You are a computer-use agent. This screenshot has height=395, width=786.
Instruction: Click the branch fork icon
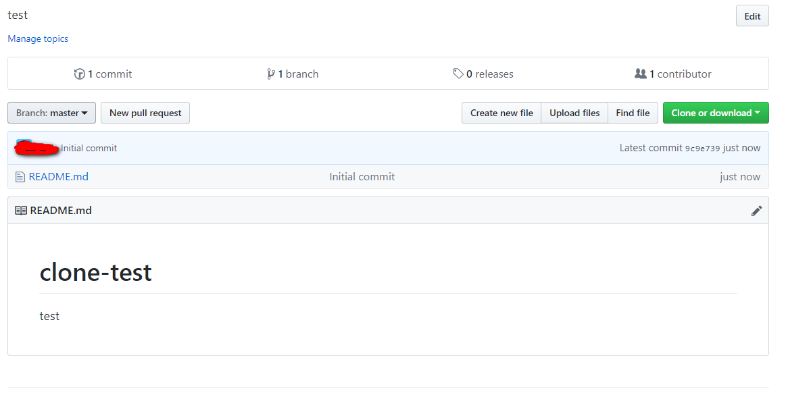[x=271, y=74]
